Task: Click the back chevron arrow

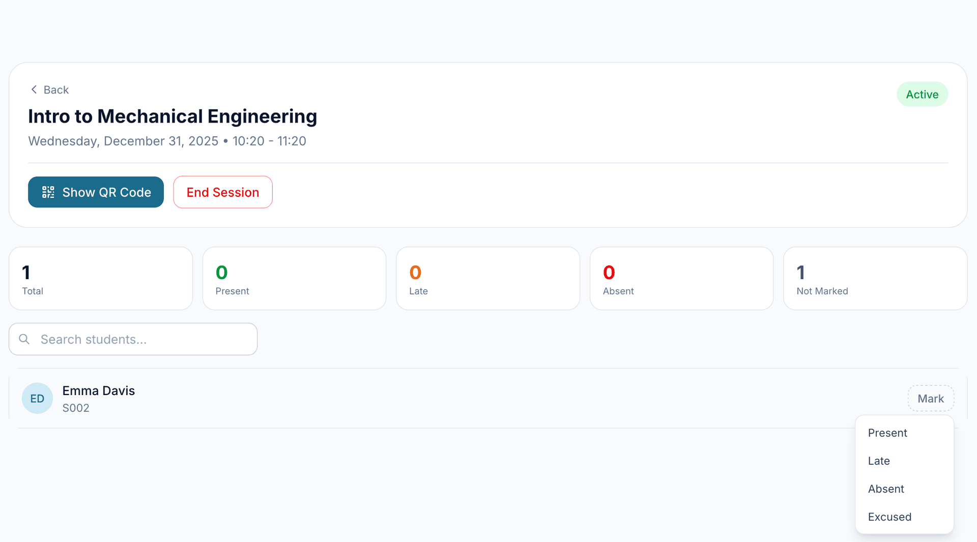Action: pyautogui.click(x=34, y=89)
